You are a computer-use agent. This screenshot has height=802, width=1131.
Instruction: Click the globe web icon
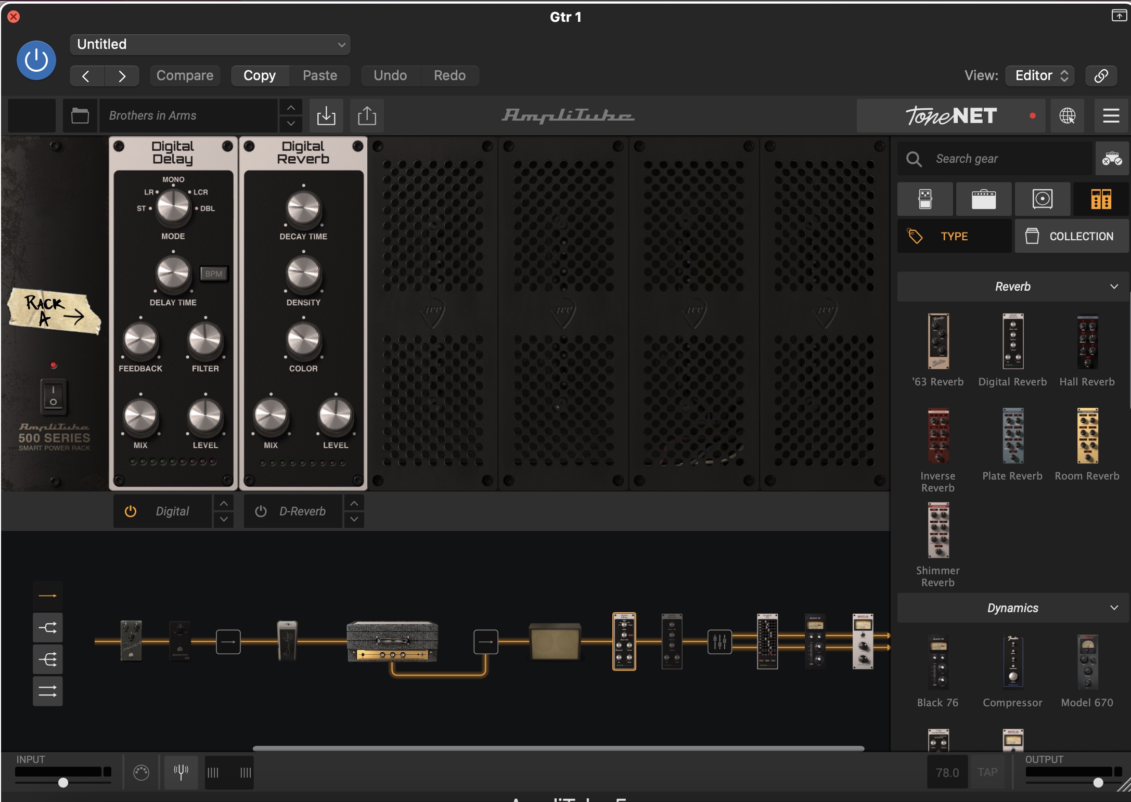(x=1067, y=115)
